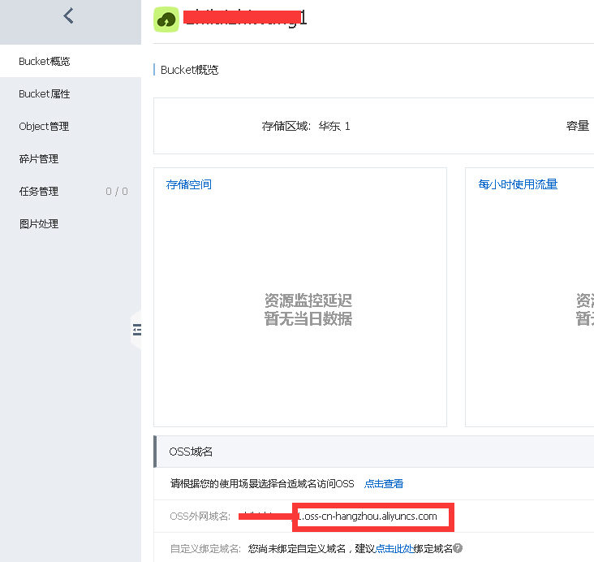Screen dimensions: 594x562
Task: Click the 点击查看 link
Action: pyautogui.click(x=383, y=484)
